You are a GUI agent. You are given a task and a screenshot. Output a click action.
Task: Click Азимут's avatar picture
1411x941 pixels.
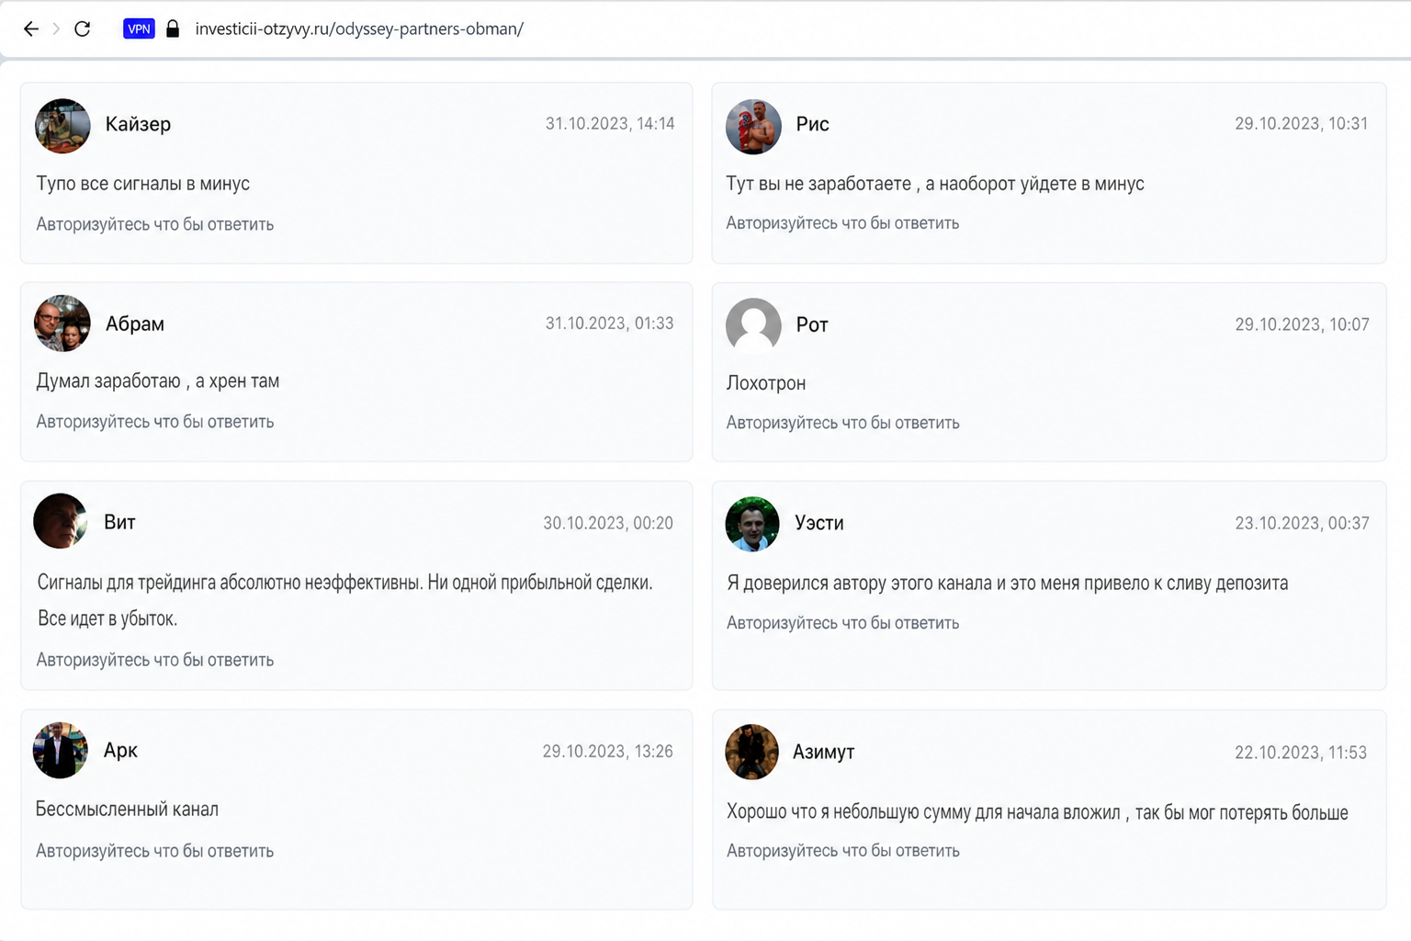point(751,752)
